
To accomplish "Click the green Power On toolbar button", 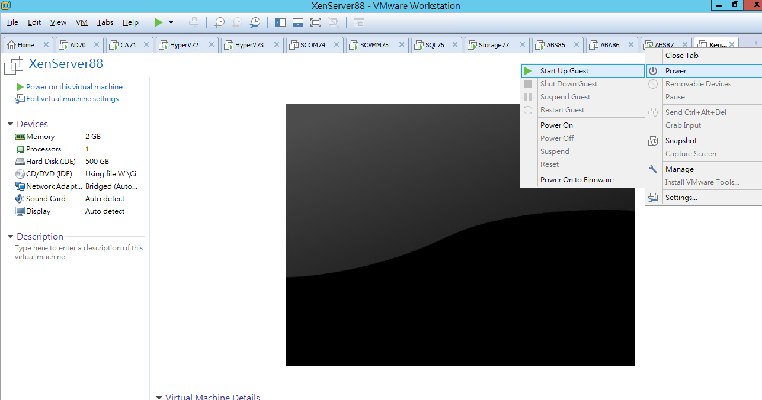I will click(x=158, y=22).
